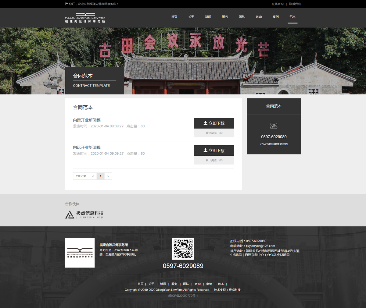366x308 pixels.
Task: Open the 团队 navigation menu item
Action: [242, 17]
